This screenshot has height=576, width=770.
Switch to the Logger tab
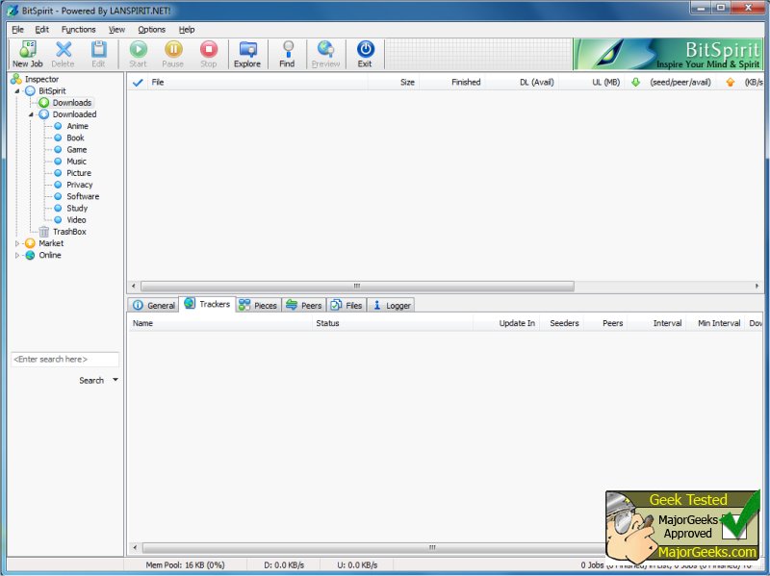(392, 305)
